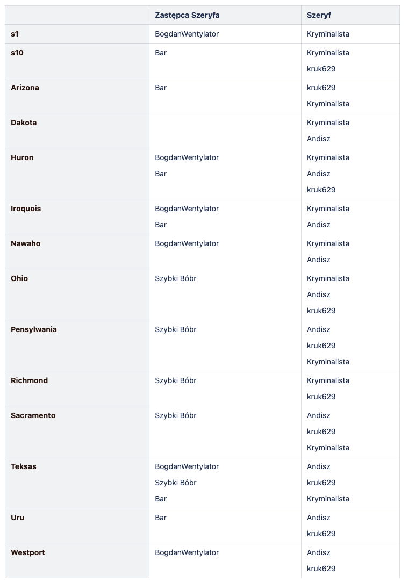This screenshot has height=582, width=409.
Task: Click "Szybki Bóbr" in the Ohio row
Action: coord(176,278)
